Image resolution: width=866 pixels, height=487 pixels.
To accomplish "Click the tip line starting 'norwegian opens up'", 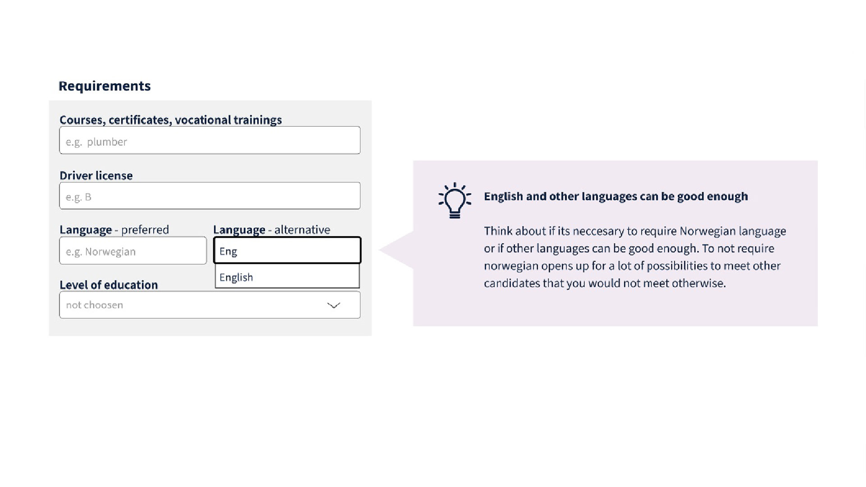I will [x=632, y=266].
